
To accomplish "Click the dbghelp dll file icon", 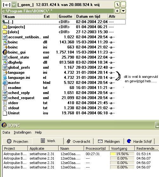I will click(5, 62).
